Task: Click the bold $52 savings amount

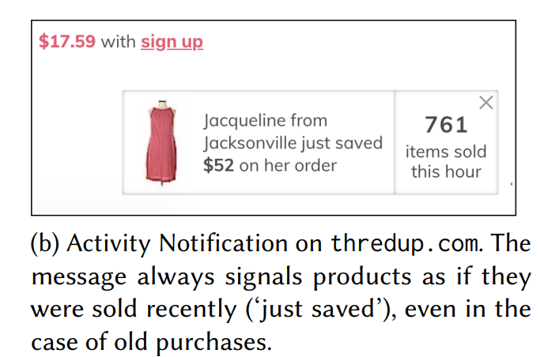Action: (x=218, y=165)
